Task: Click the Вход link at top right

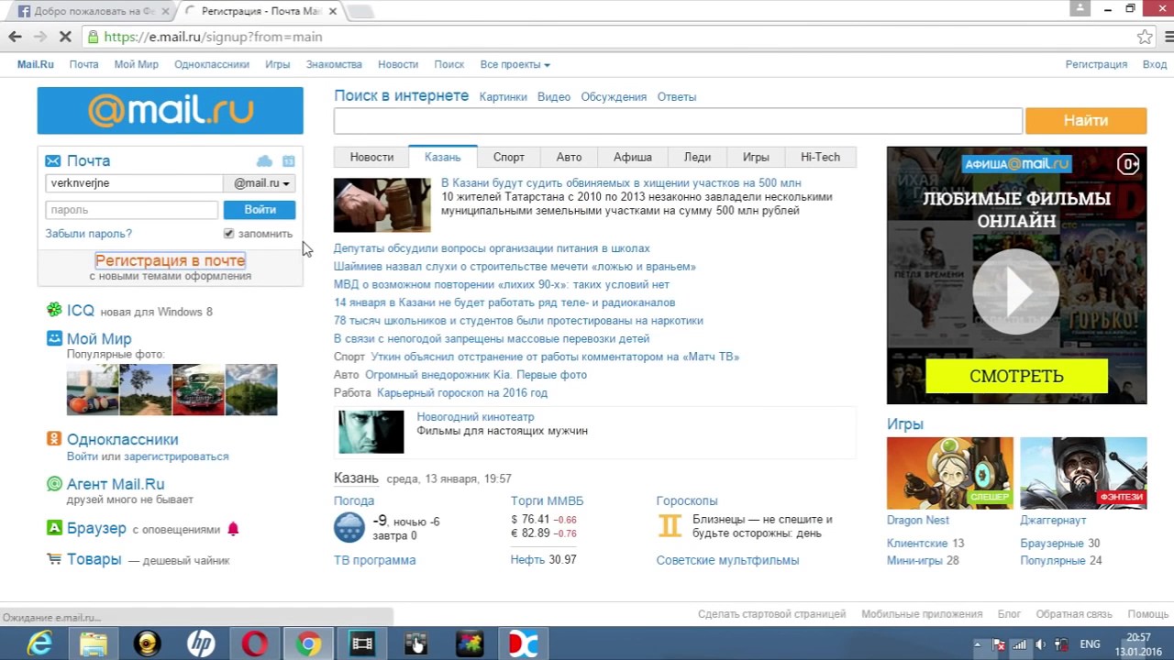Action: (x=1154, y=64)
